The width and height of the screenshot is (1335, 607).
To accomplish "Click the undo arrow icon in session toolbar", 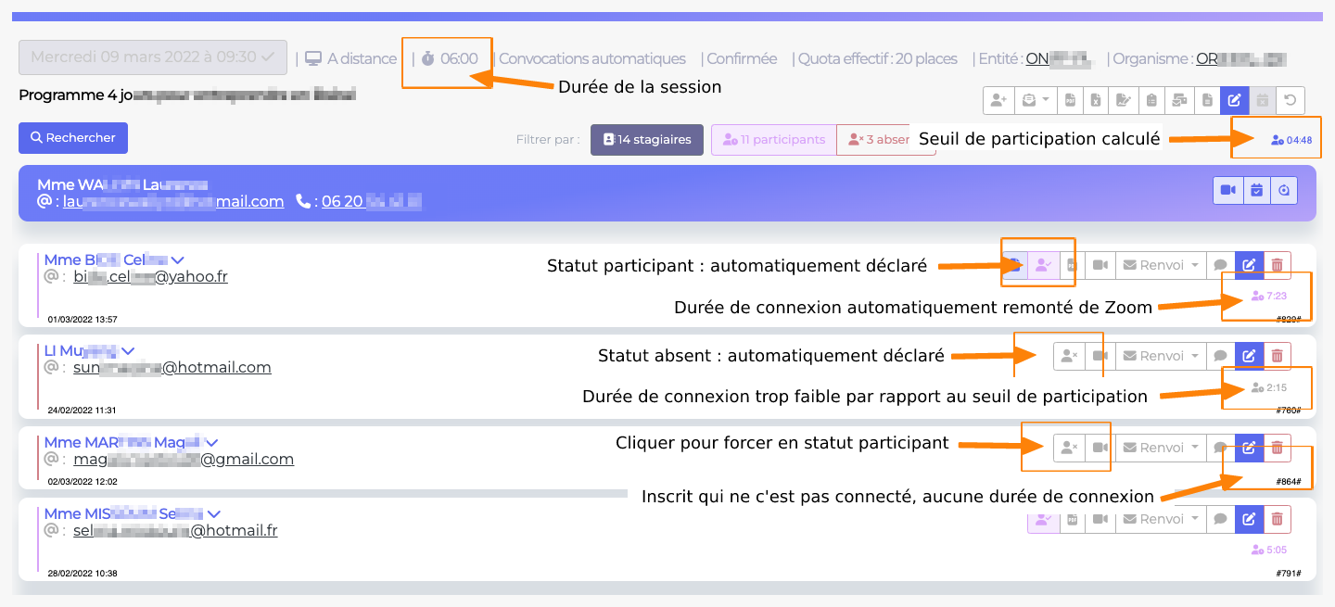I will coord(1290,100).
